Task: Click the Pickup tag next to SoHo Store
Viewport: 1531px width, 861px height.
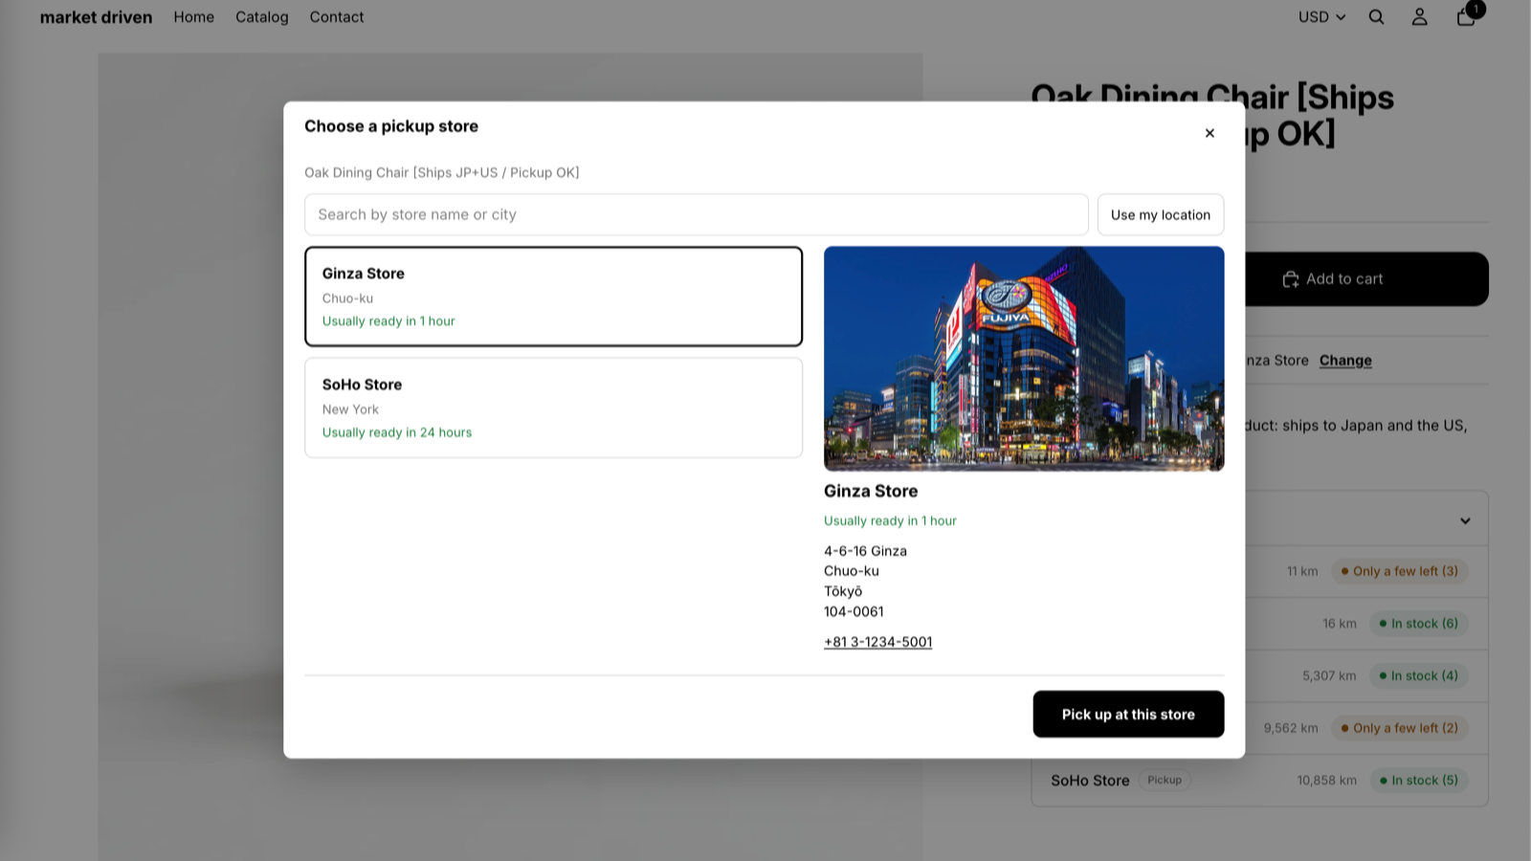Action: pyautogui.click(x=1165, y=781)
